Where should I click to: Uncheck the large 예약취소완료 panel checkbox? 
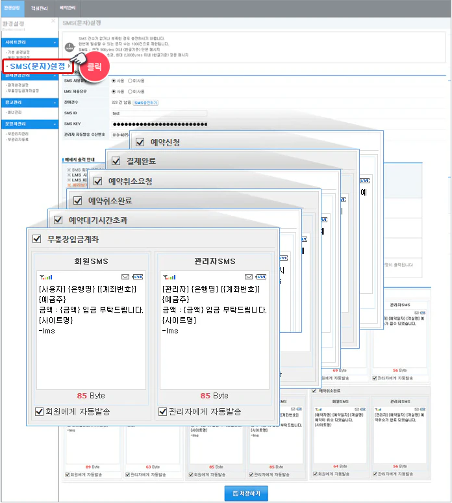click(77, 201)
